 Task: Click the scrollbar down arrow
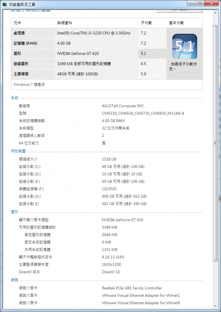click(215, 306)
